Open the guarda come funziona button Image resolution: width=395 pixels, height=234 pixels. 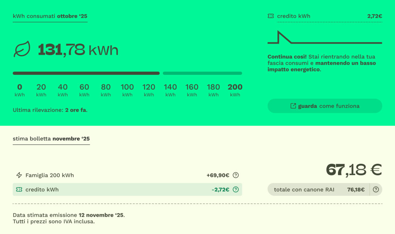pos(325,106)
